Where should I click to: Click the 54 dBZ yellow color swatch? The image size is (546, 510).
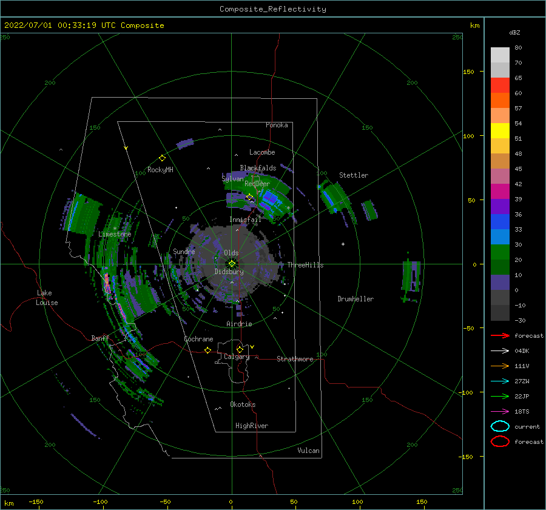[500, 130]
